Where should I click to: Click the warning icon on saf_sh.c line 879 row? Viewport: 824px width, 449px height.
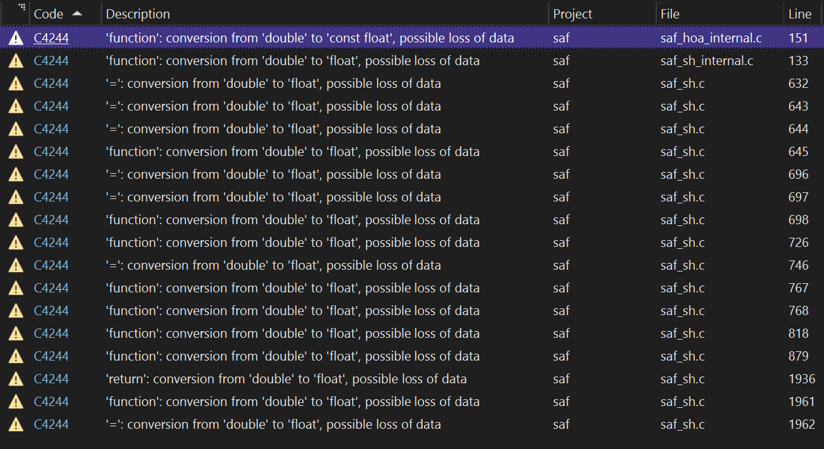[15, 356]
